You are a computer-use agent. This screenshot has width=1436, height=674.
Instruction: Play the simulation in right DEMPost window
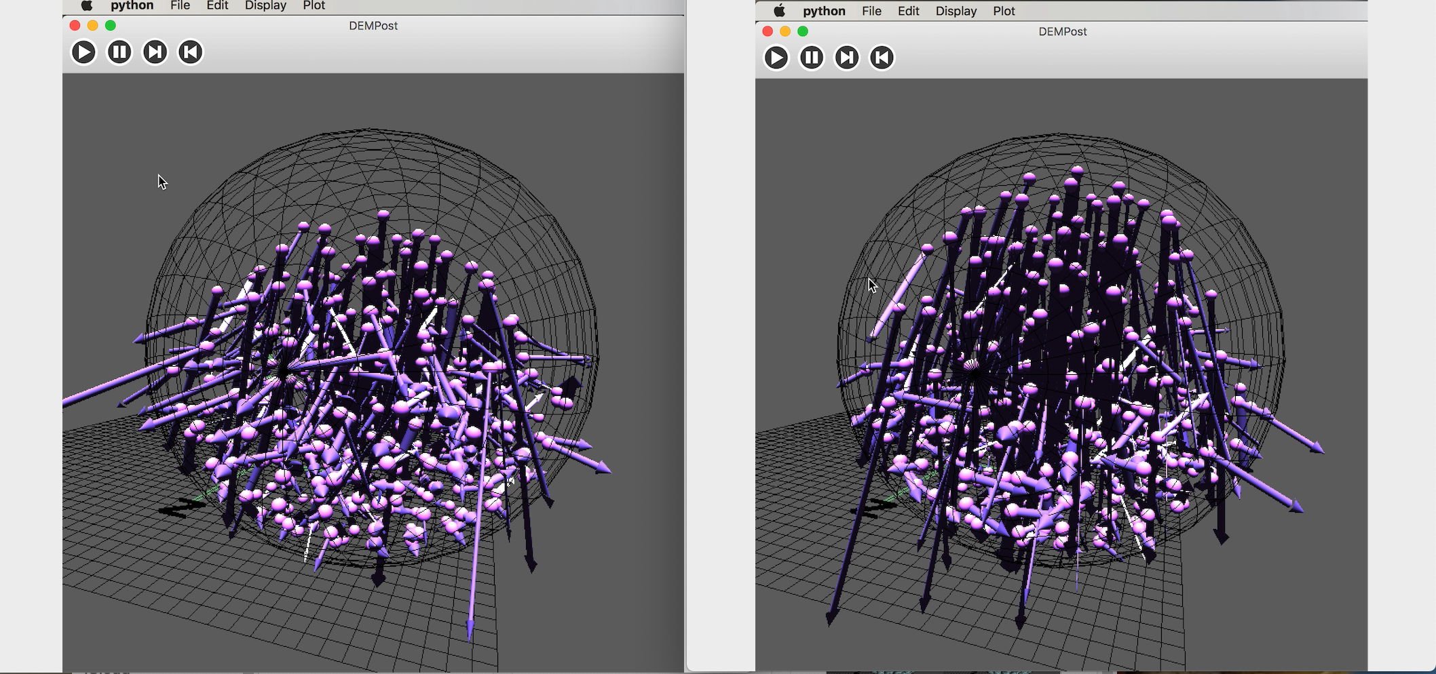(x=776, y=58)
